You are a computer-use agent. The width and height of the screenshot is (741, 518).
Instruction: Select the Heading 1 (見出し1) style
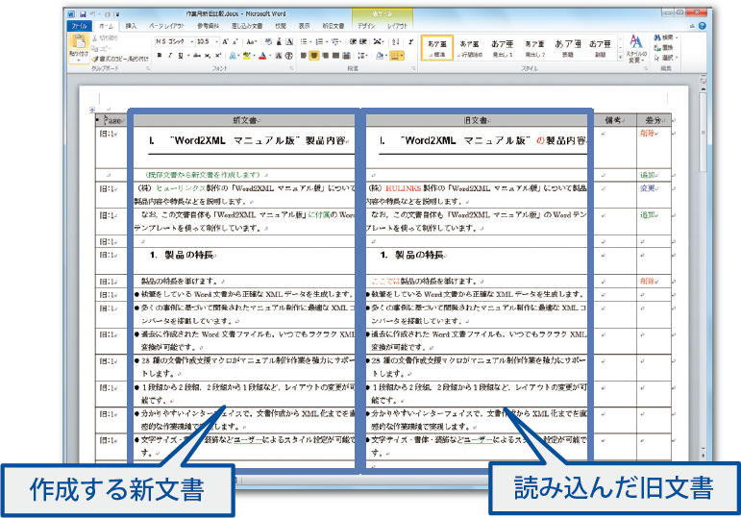pyautogui.click(x=502, y=48)
